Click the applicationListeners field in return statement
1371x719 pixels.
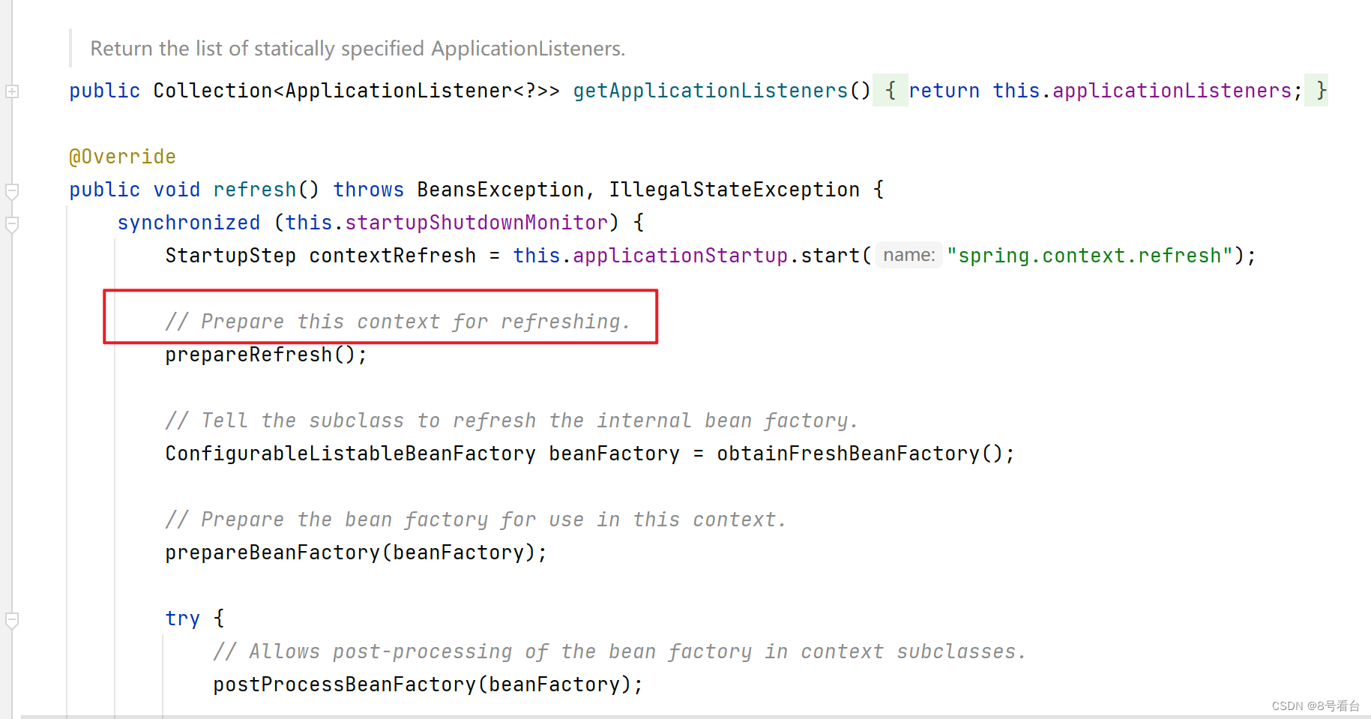coord(1172,91)
